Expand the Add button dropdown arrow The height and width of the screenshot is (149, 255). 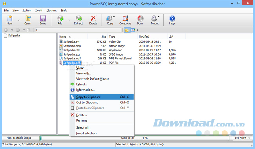69,20
